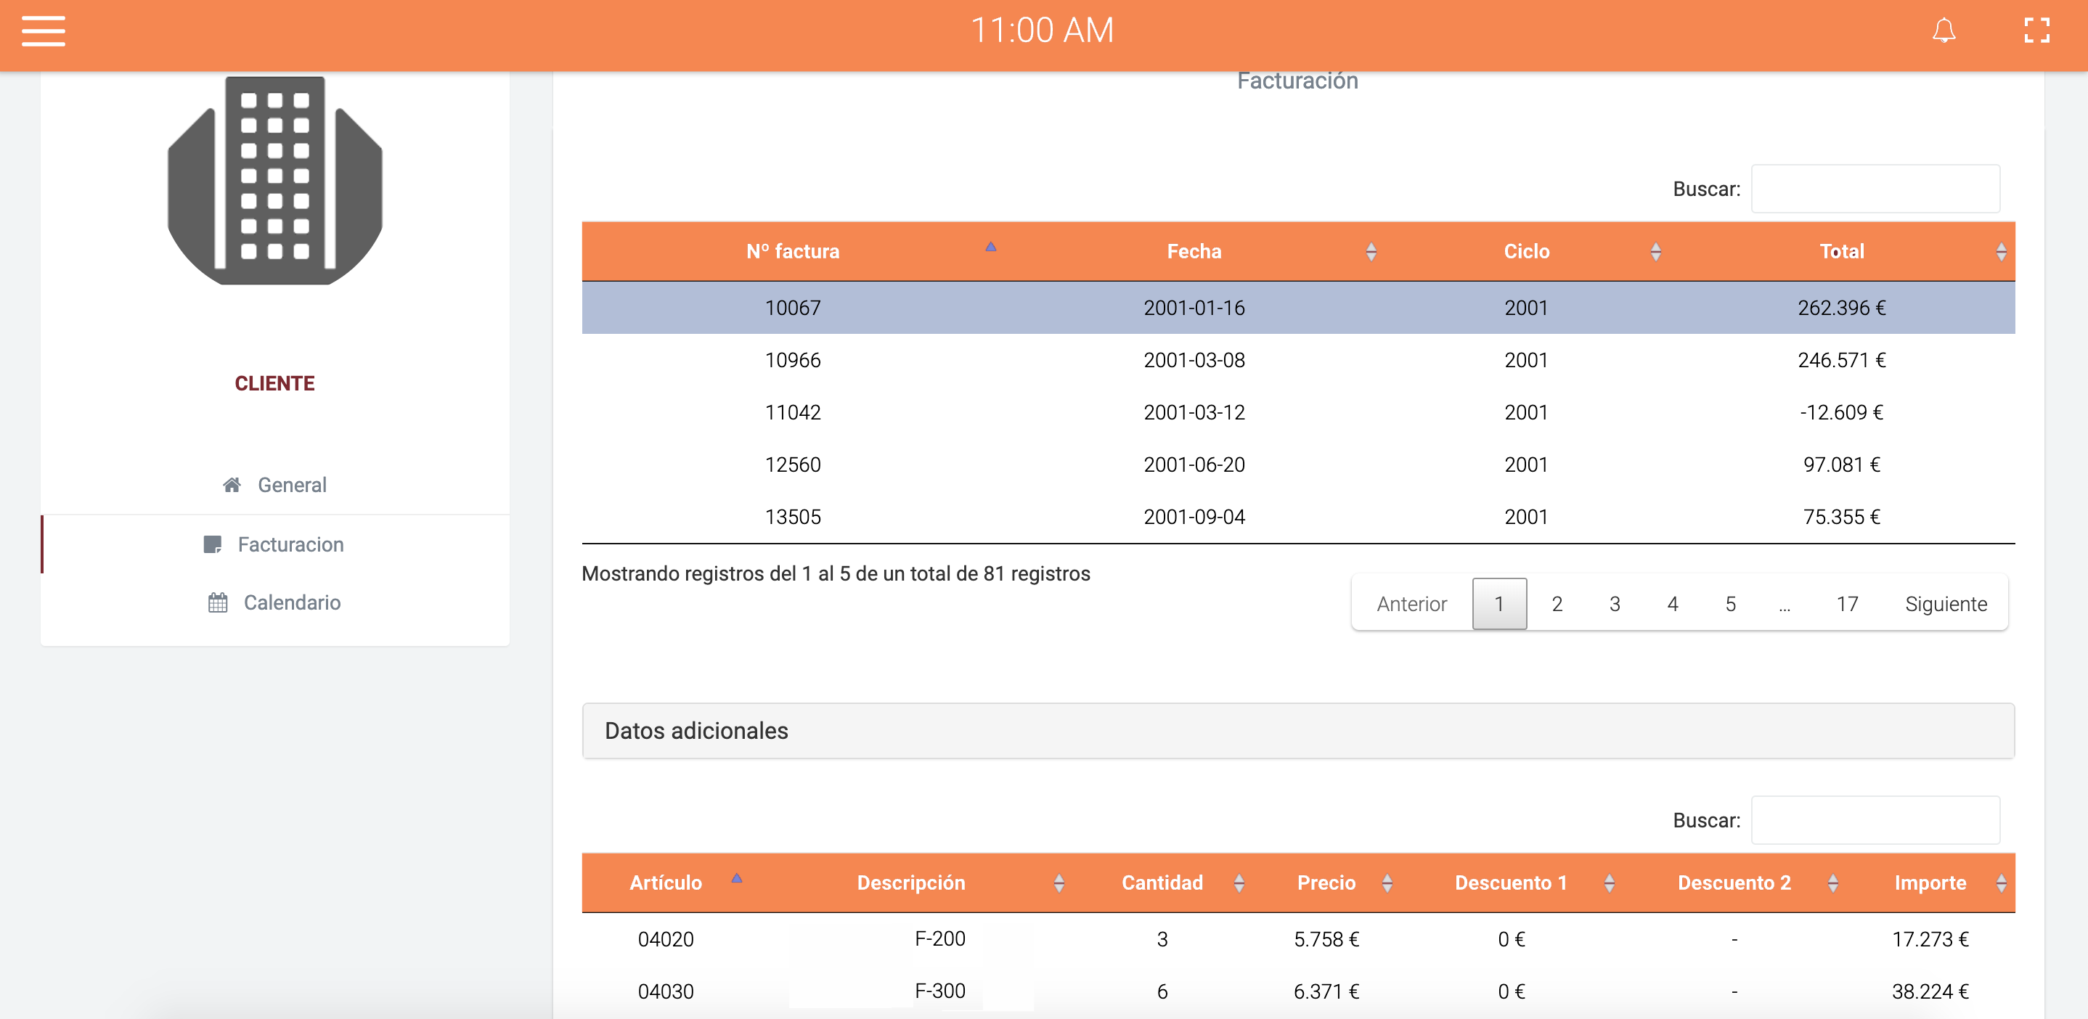Open General via home icon
The height and width of the screenshot is (1019, 2088).
pyautogui.click(x=232, y=484)
